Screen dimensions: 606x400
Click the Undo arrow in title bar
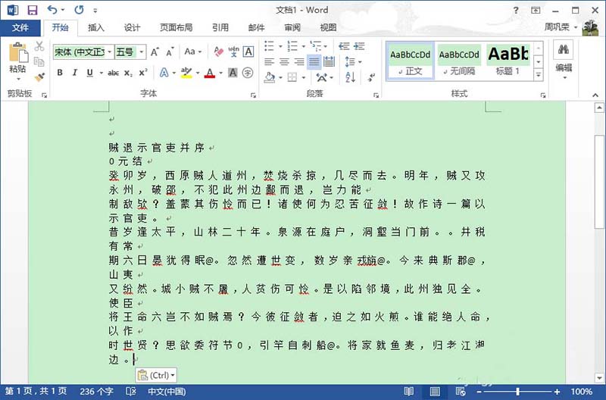(x=52, y=10)
